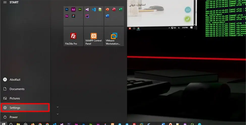This screenshot has width=246, height=125.
Task: Launch Dreamweaver from the Start tiles
Action: click(x=67, y=16)
